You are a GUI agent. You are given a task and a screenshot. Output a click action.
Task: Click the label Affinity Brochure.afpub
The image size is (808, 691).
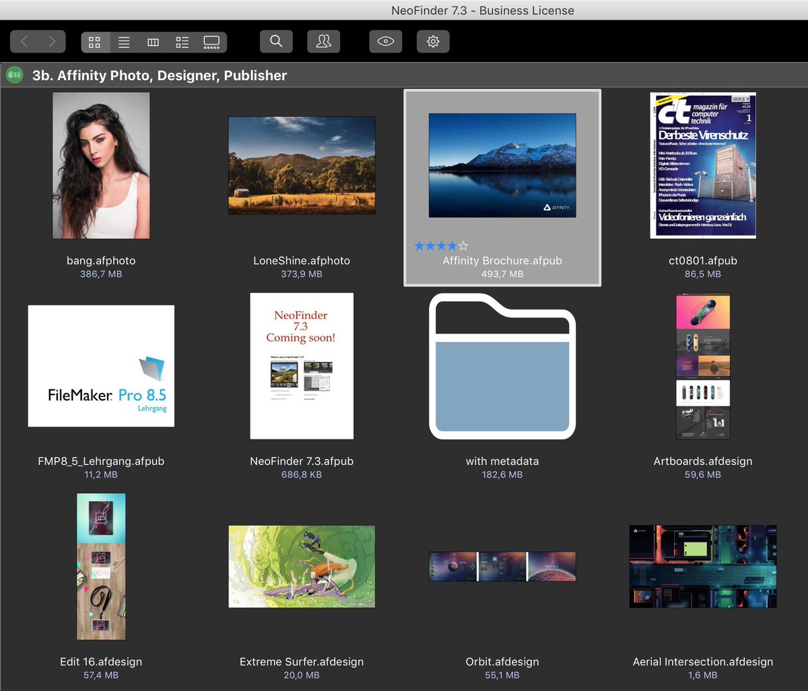[502, 260]
